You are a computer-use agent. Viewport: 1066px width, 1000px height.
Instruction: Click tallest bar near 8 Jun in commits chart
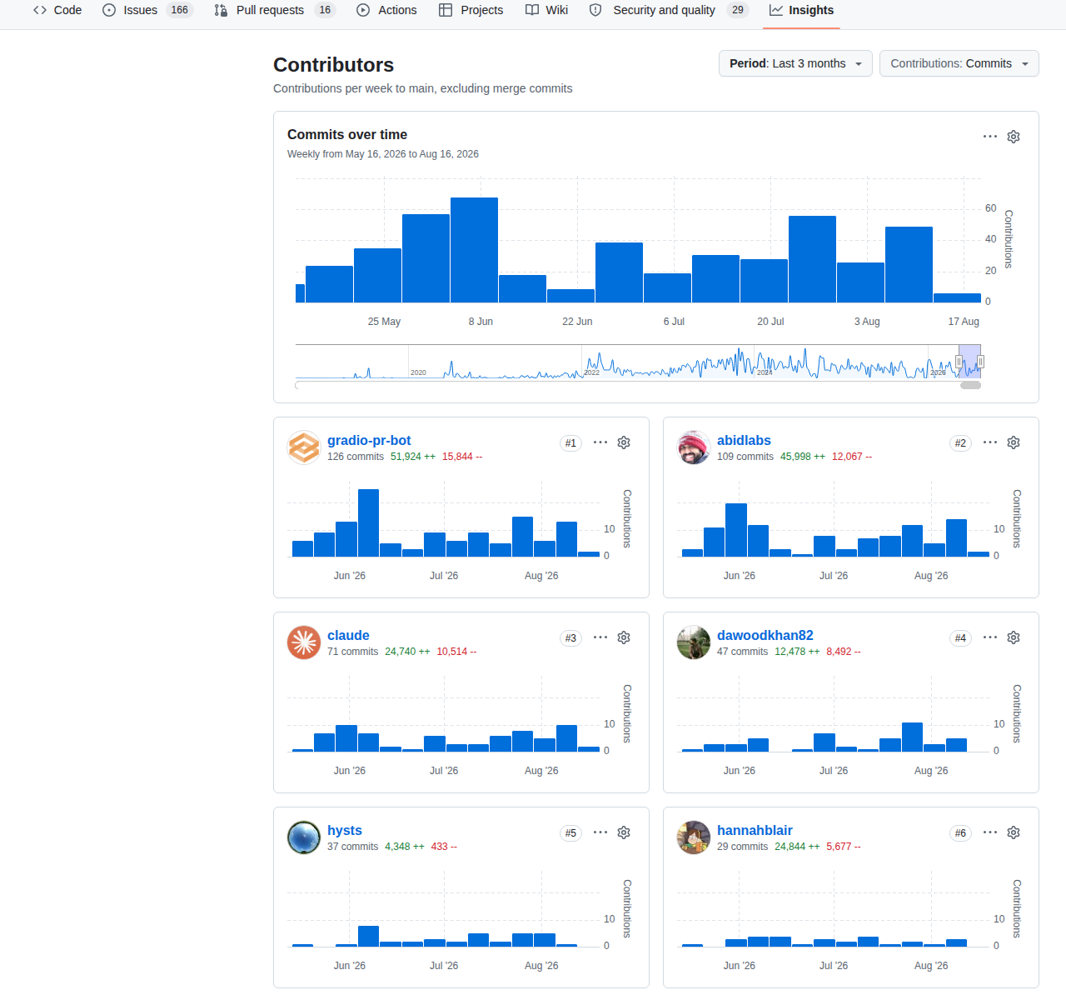pos(474,250)
